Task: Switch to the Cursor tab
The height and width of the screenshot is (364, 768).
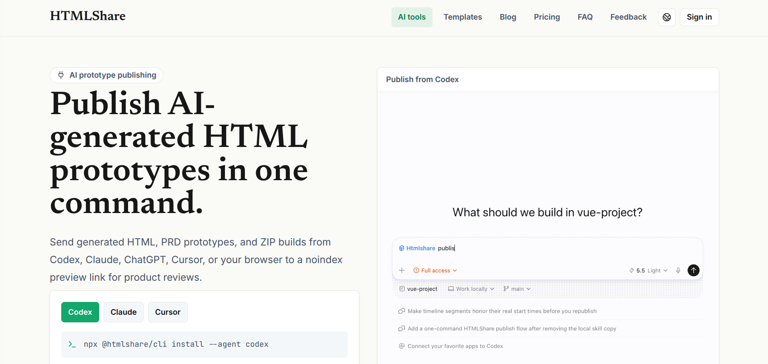Action: point(168,312)
